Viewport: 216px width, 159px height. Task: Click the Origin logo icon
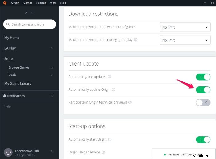coord(5,3)
